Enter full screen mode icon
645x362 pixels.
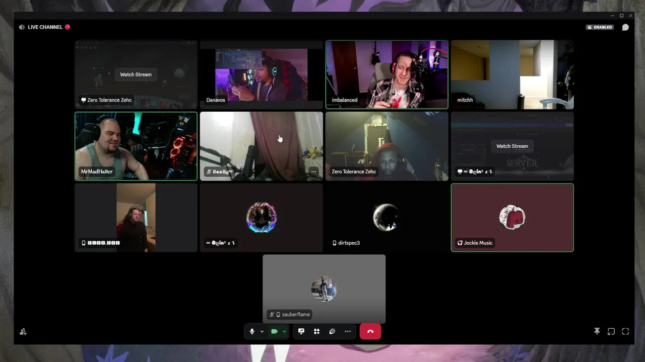(625, 331)
